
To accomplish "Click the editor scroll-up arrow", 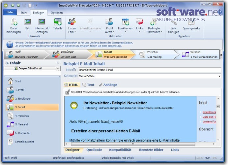I will tap(218, 98).
